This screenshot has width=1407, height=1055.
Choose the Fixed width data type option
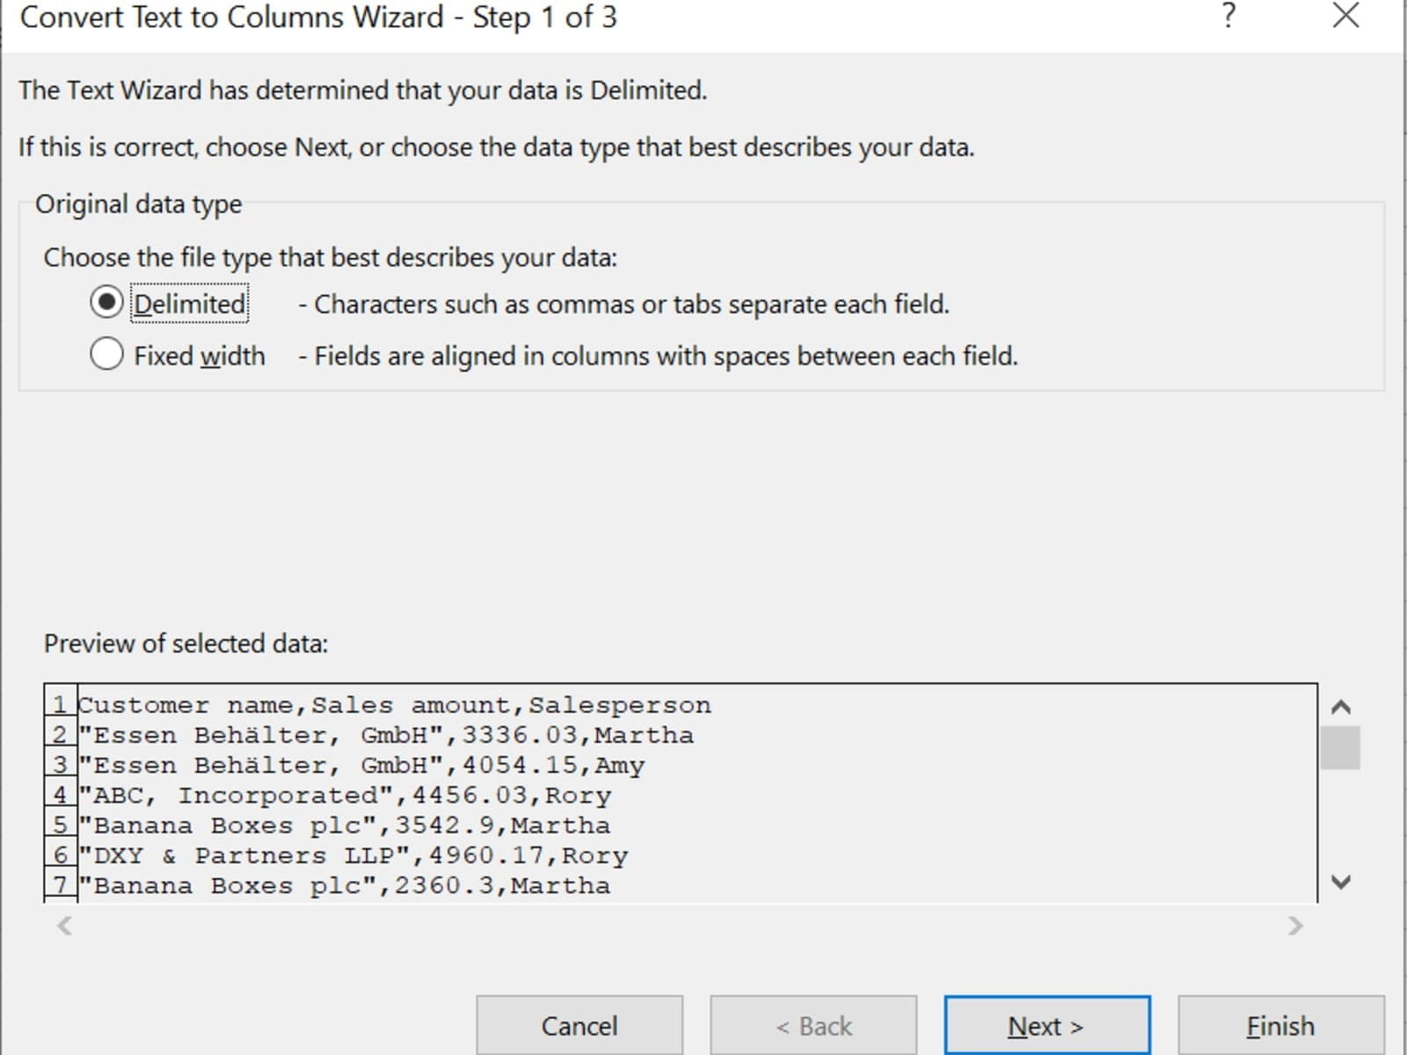pyautogui.click(x=106, y=355)
